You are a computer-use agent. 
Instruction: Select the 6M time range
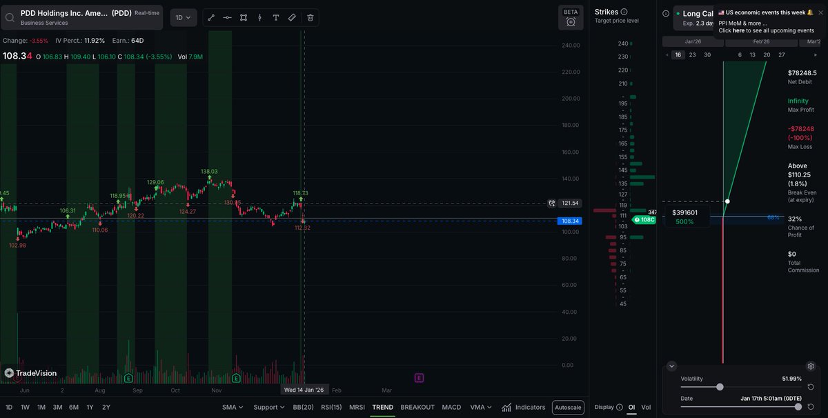tap(73, 407)
